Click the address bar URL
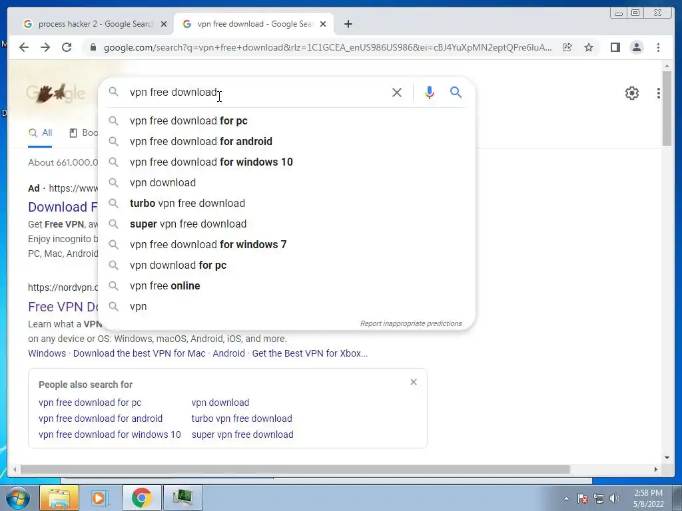Viewport: 682px width, 511px height. (x=328, y=47)
